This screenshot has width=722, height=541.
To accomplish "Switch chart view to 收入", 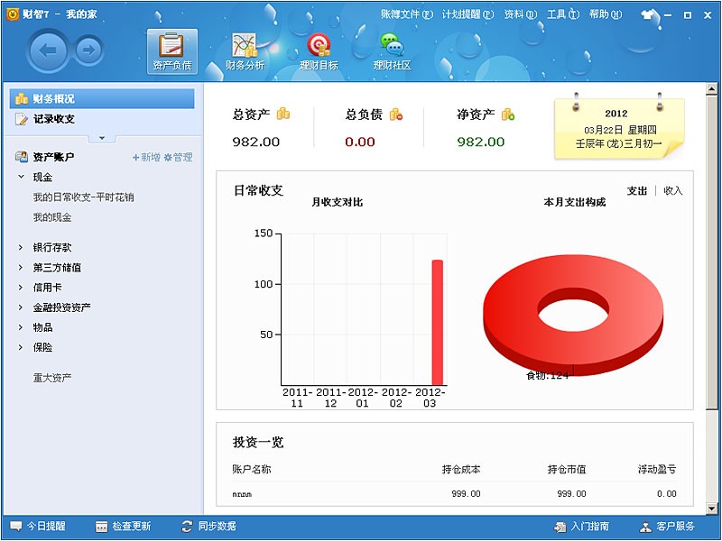I will [673, 190].
